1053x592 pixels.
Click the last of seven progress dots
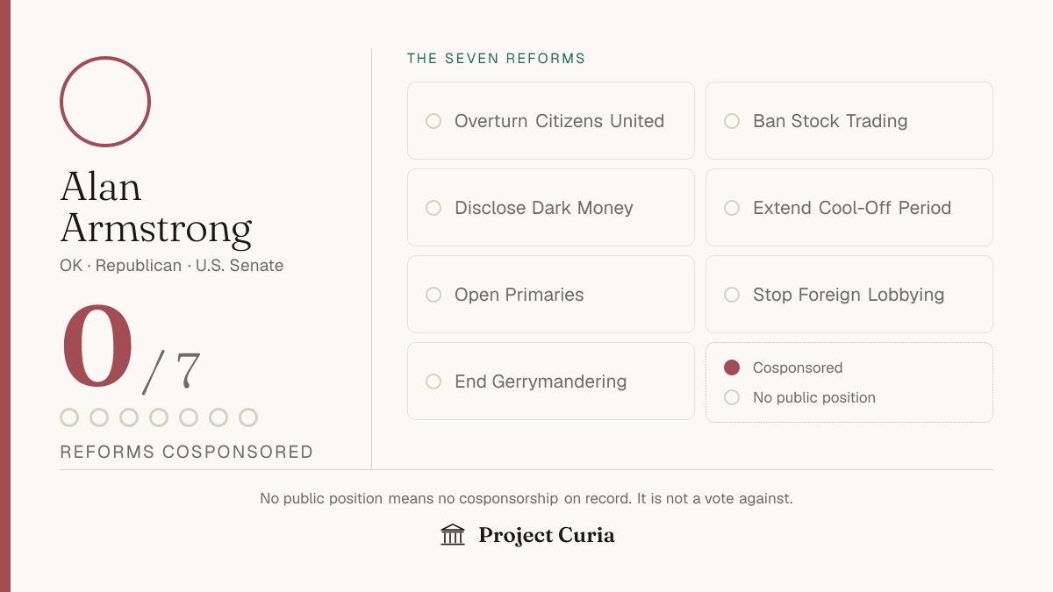click(248, 417)
